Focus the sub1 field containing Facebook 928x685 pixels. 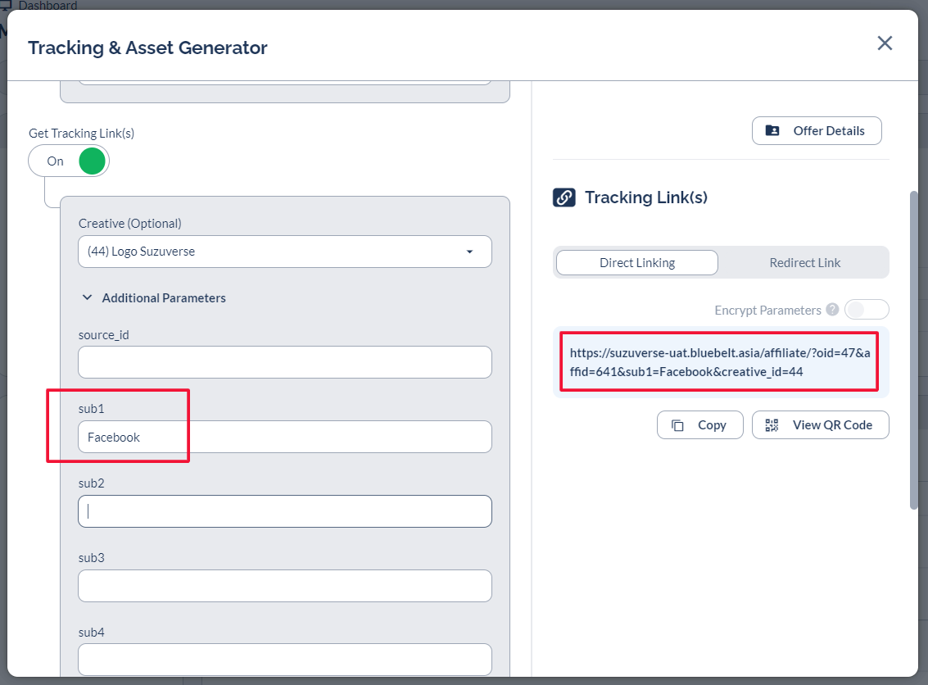pos(284,437)
